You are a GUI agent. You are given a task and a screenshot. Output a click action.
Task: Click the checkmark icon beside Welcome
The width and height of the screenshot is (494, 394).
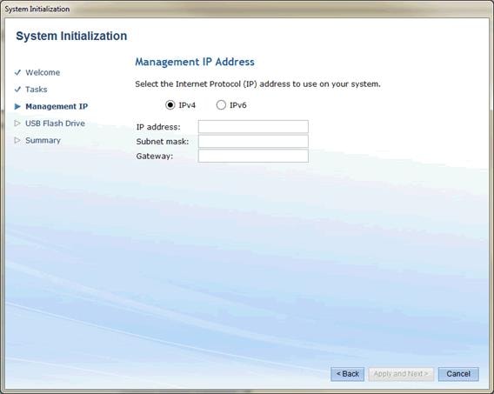click(17, 72)
